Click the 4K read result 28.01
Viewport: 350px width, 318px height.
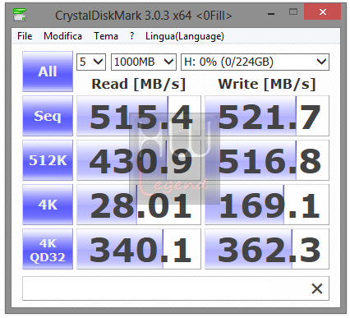click(x=139, y=205)
